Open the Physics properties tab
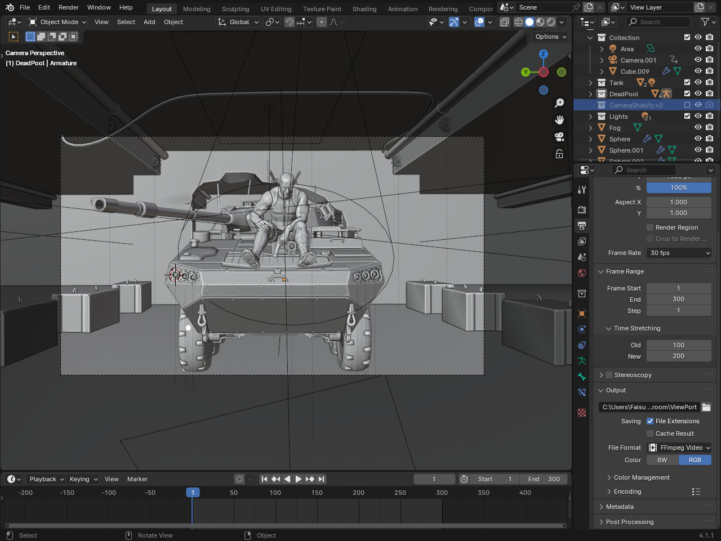The width and height of the screenshot is (721, 541). click(582, 329)
